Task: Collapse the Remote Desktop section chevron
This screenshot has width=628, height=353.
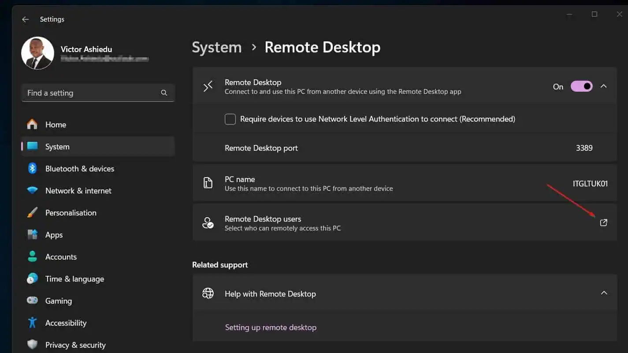Action: pyautogui.click(x=604, y=86)
